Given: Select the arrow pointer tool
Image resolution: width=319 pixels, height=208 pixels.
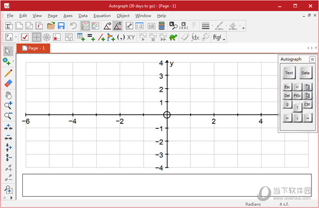Looking at the screenshot, I should click(8, 51).
